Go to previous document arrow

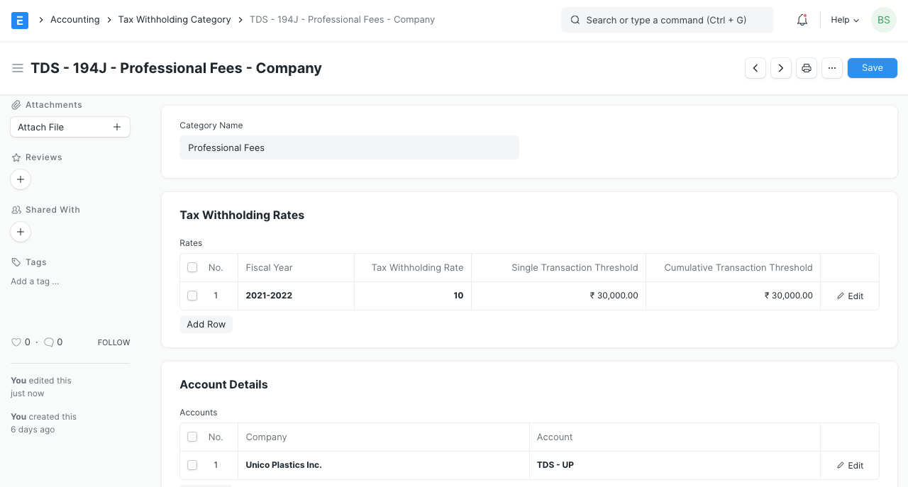[x=755, y=68]
